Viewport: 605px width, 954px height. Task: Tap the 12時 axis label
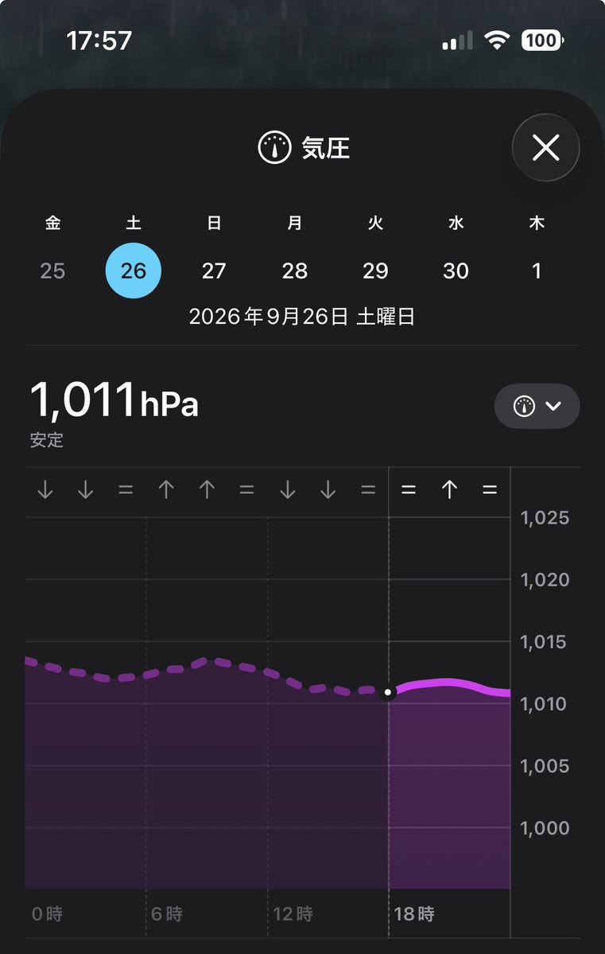(x=293, y=914)
